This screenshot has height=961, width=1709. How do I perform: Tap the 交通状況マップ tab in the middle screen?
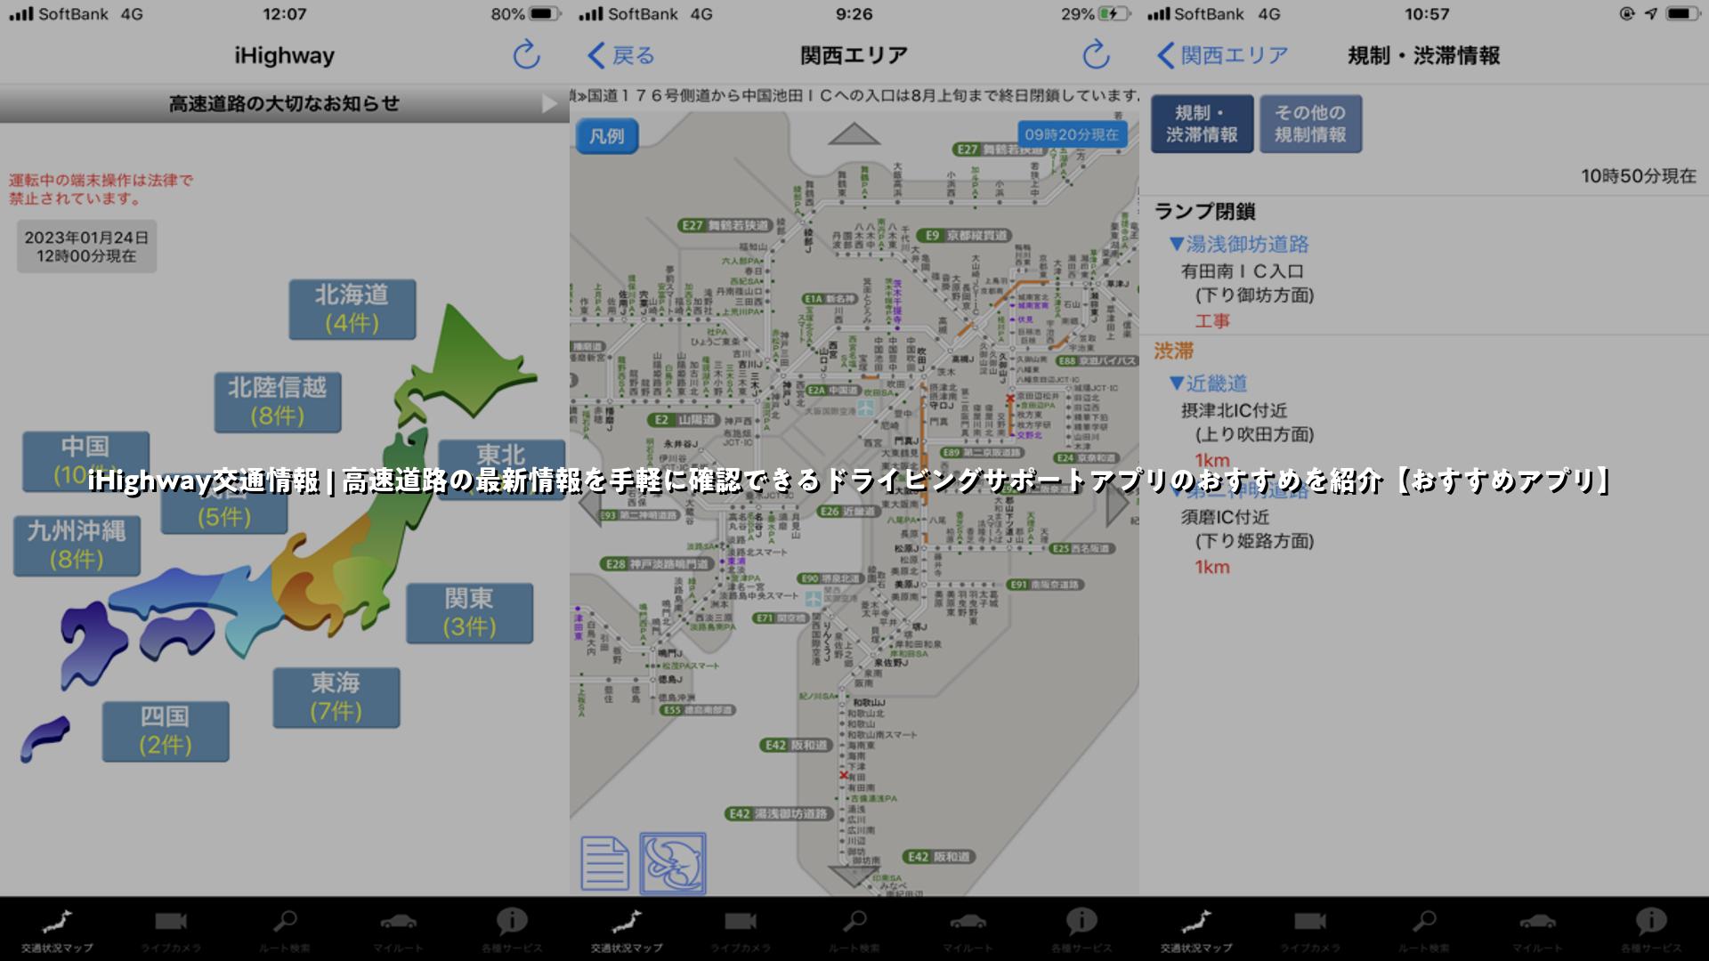627,929
